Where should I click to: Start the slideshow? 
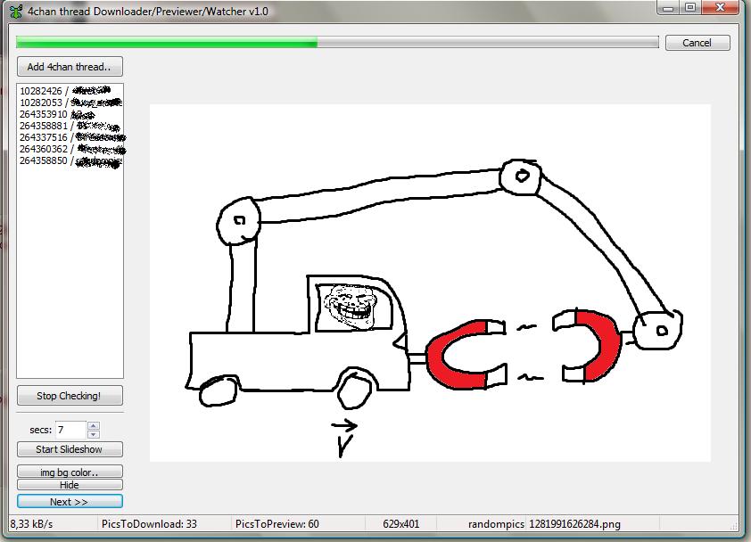[x=70, y=449]
